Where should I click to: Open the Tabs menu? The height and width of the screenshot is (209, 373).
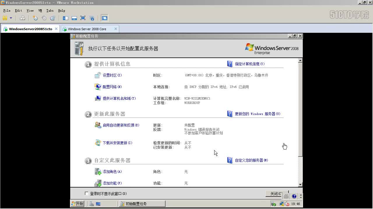tap(50, 10)
